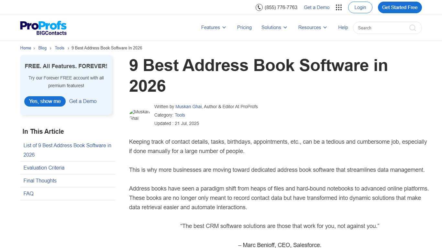
Task: Open the Blog breadcrumb link
Action: click(x=42, y=48)
